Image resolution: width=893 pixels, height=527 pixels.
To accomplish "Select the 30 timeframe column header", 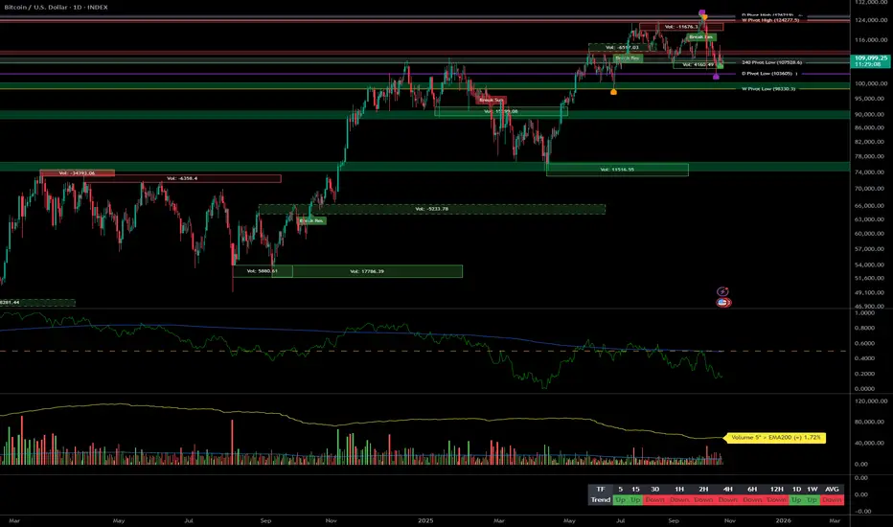I will pos(655,490).
